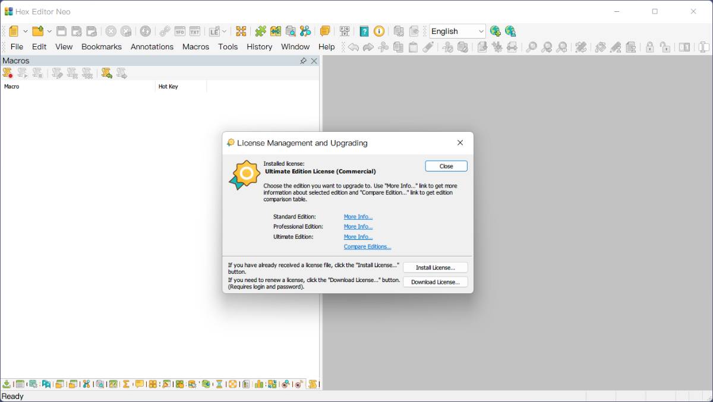Viewport: 713px width, 402px height.
Task: Click the Open File folder icon
Action: pyautogui.click(x=38, y=31)
